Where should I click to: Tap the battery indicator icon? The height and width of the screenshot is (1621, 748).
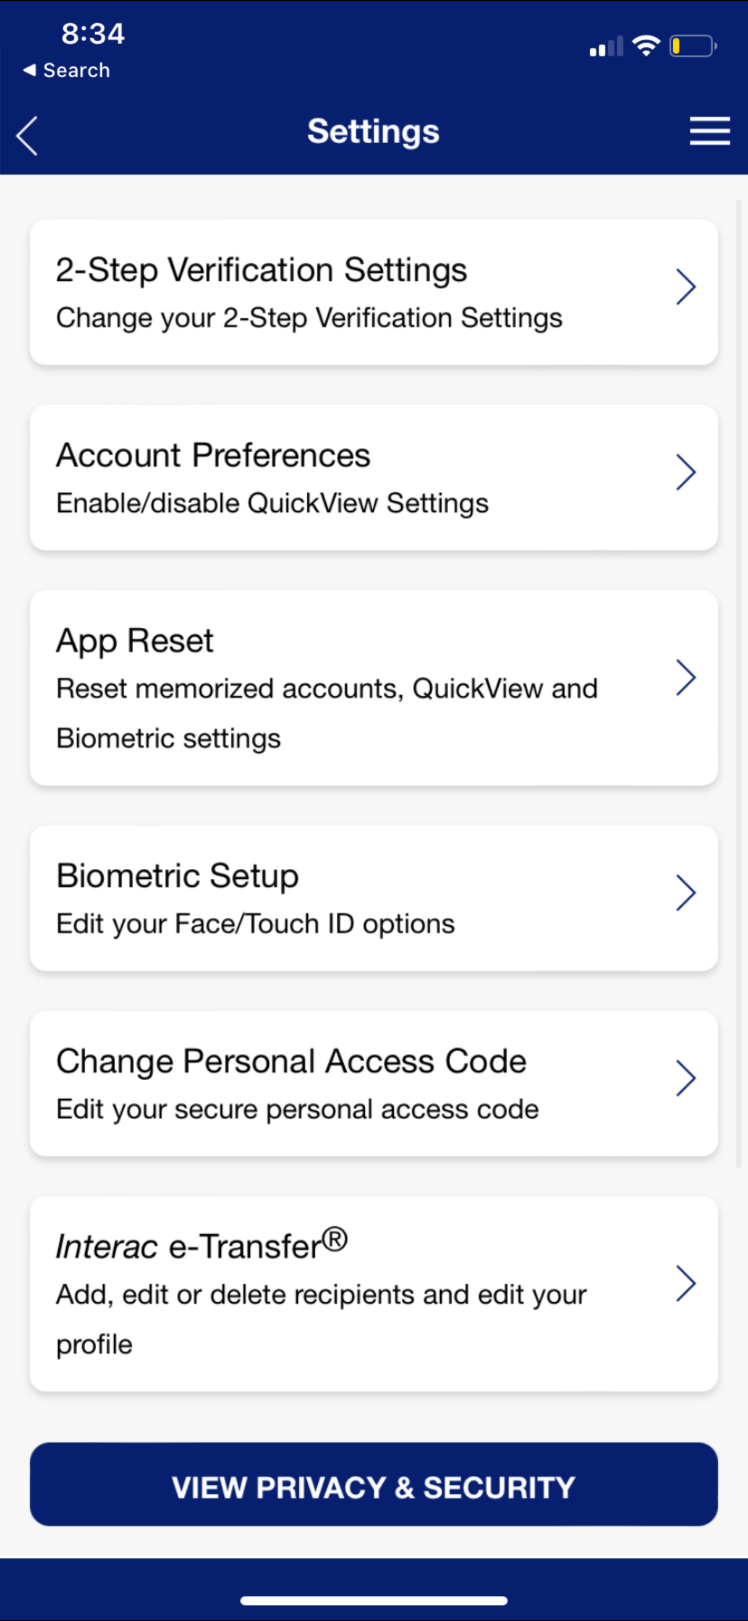693,46
